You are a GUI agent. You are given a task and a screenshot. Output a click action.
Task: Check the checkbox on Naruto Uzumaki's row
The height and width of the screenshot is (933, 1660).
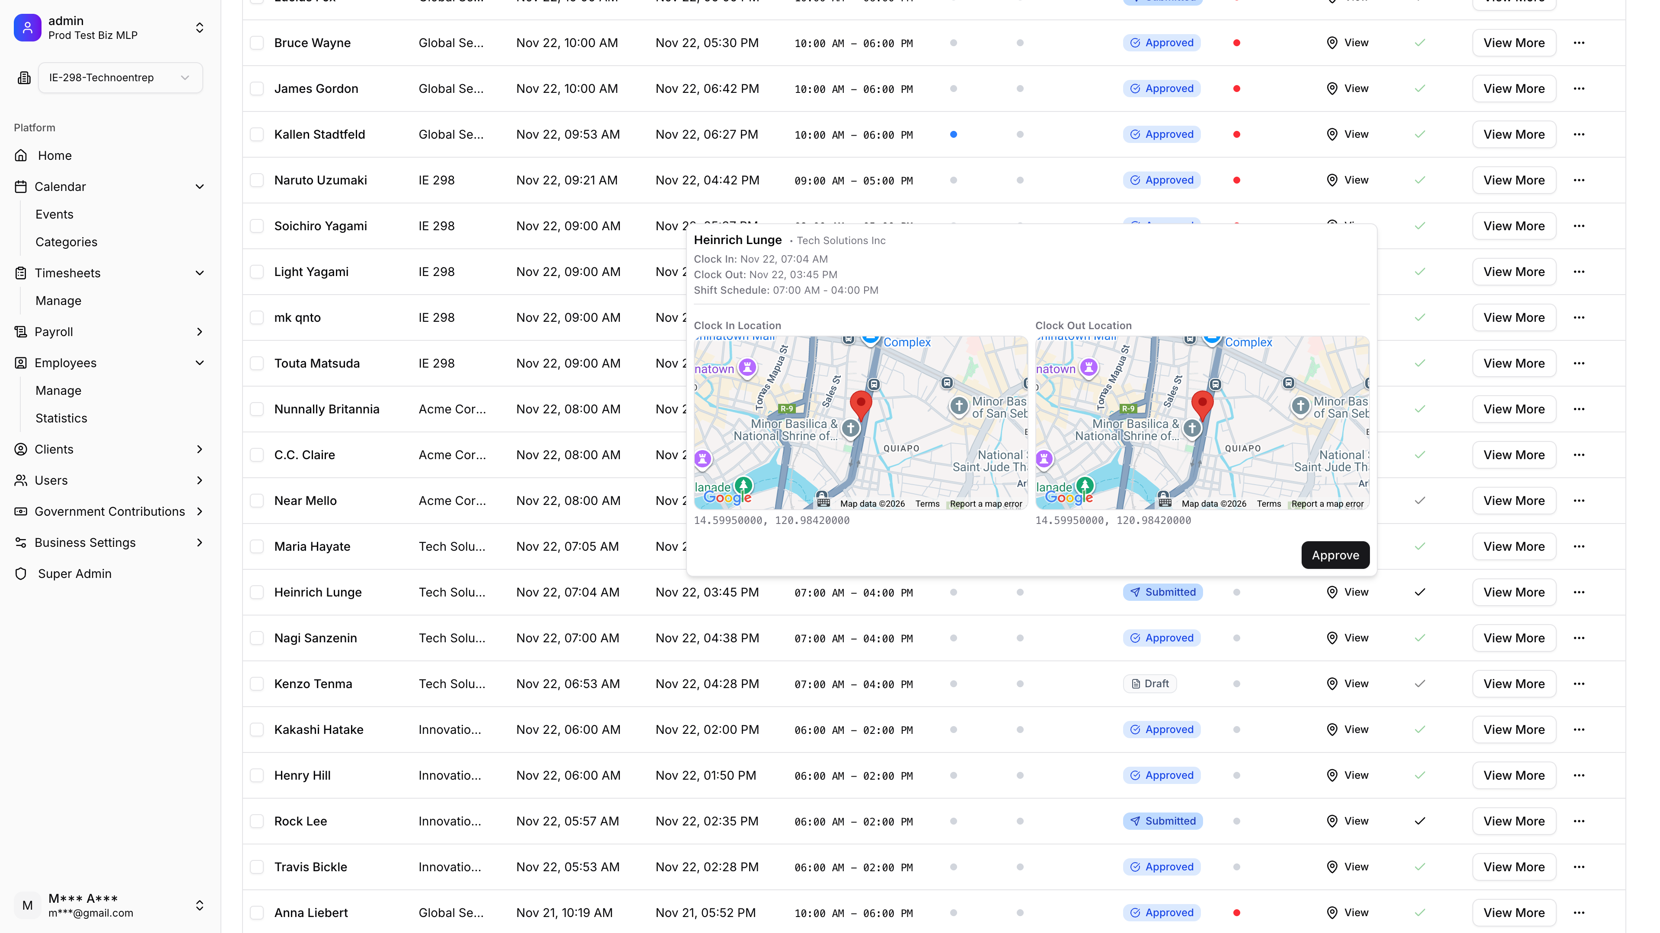pyautogui.click(x=257, y=180)
